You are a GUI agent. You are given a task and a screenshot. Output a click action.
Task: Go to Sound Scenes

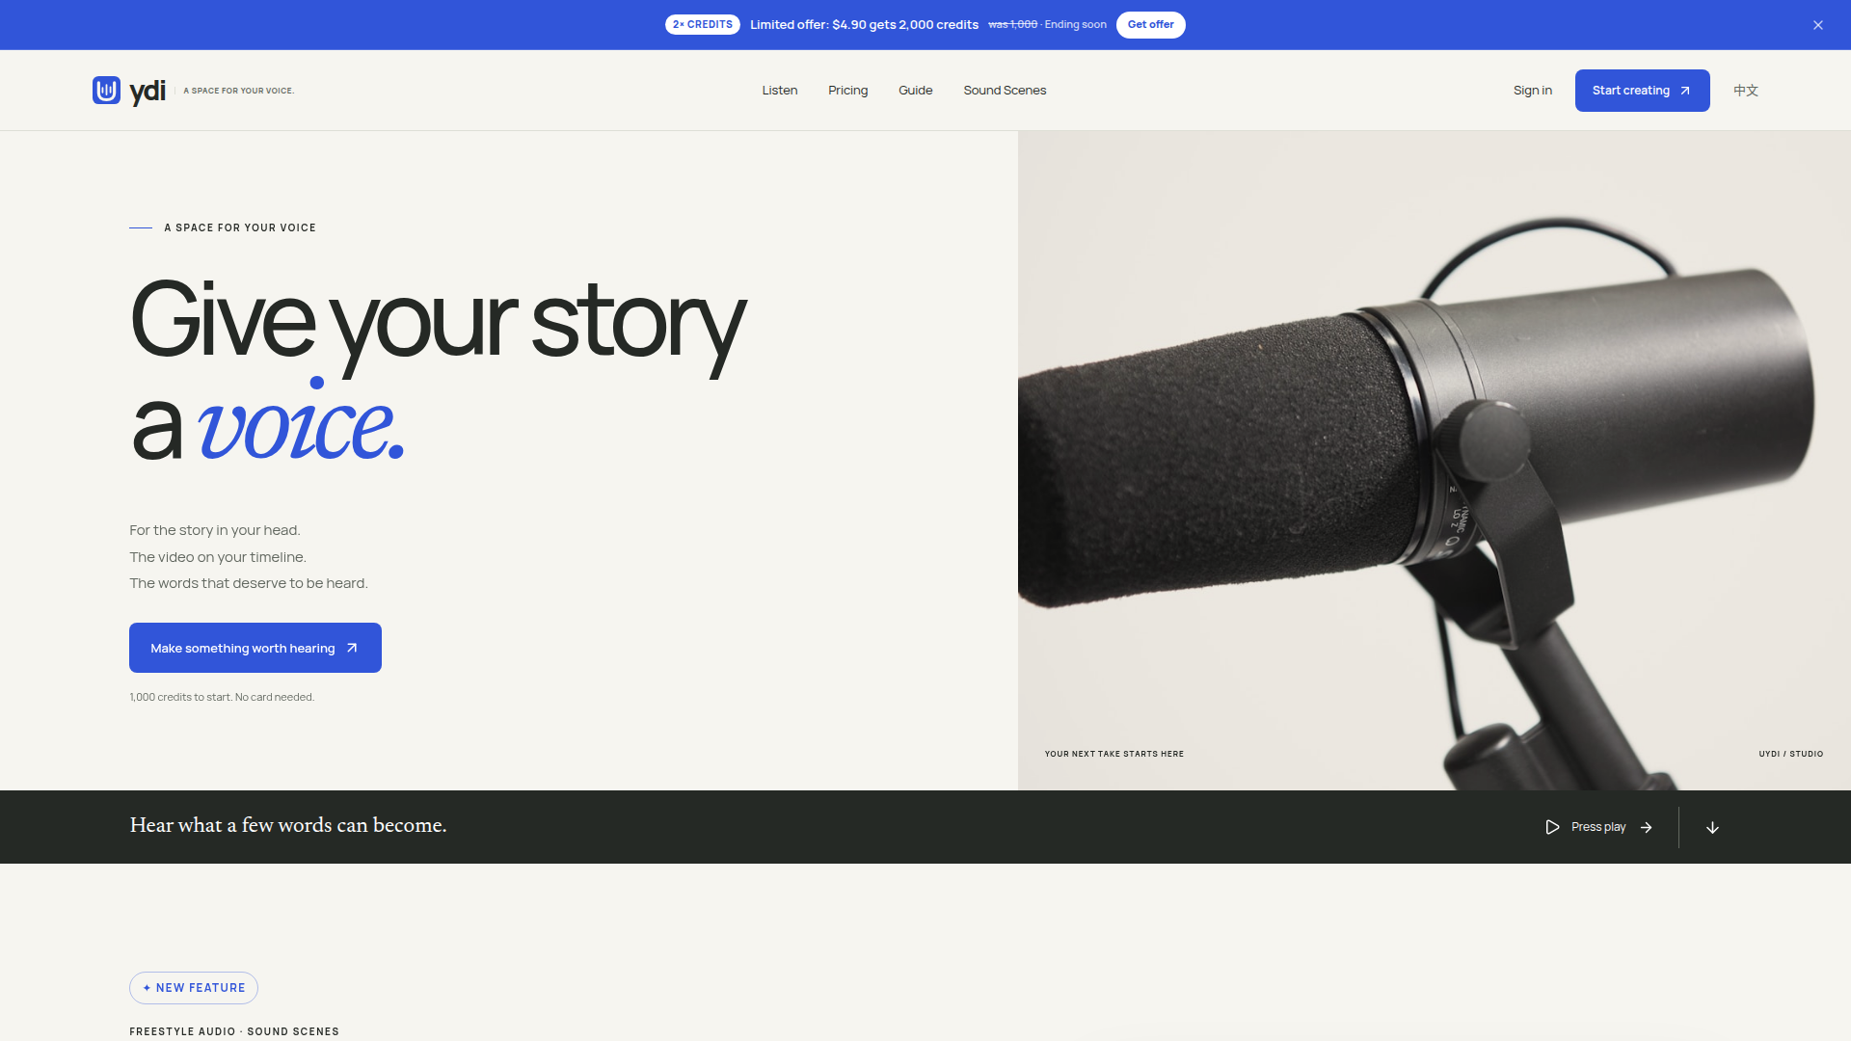(x=1005, y=91)
